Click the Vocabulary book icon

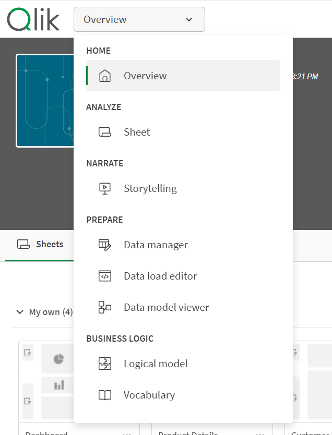tap(105, 395)
